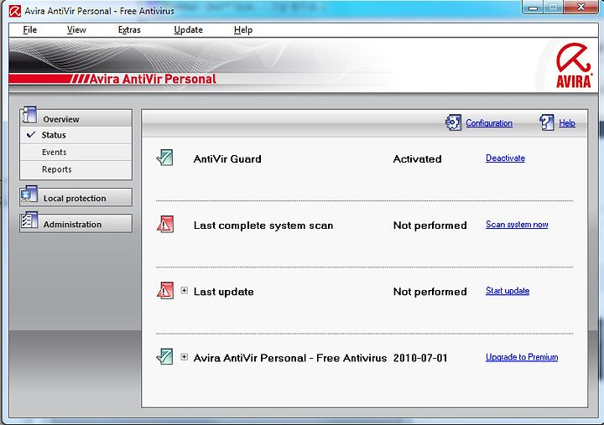Maximize the Avira window
Viewport: 604px width, 425px height.
pos(553,8)
